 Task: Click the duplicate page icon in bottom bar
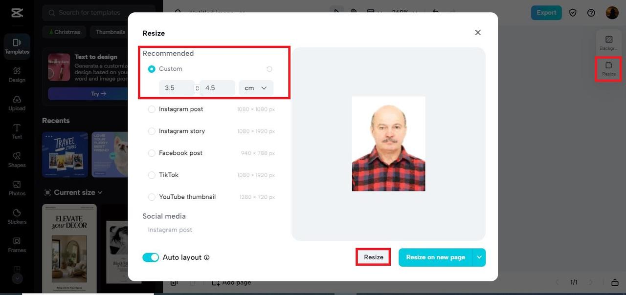[x=174, y=282]
